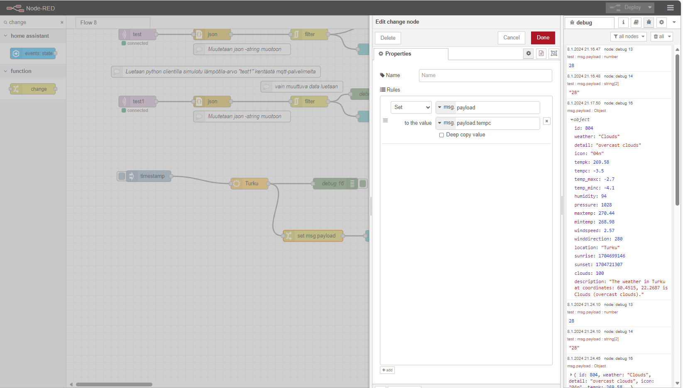Click the Delete node button
The height and width of the screenshot is (388, 683).
point(388,38)
